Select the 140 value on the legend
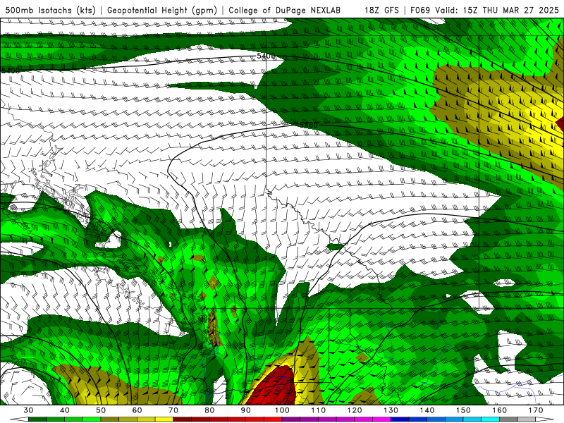 tap(427, 410)
